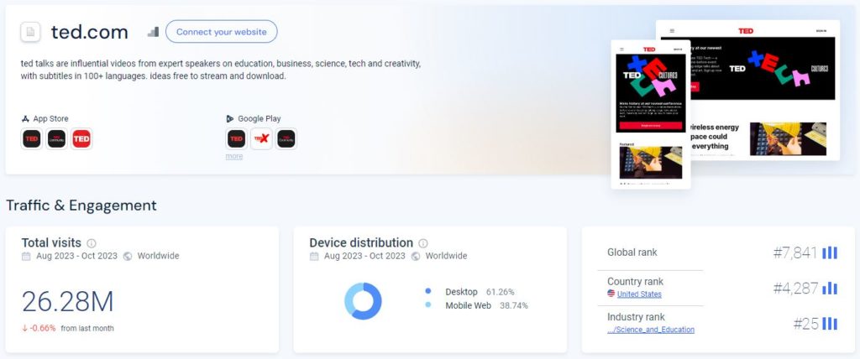The width and height of the screenshot is (860, 359).
Task: Click the bars icon next to Country rank
Action: (830, 289)
